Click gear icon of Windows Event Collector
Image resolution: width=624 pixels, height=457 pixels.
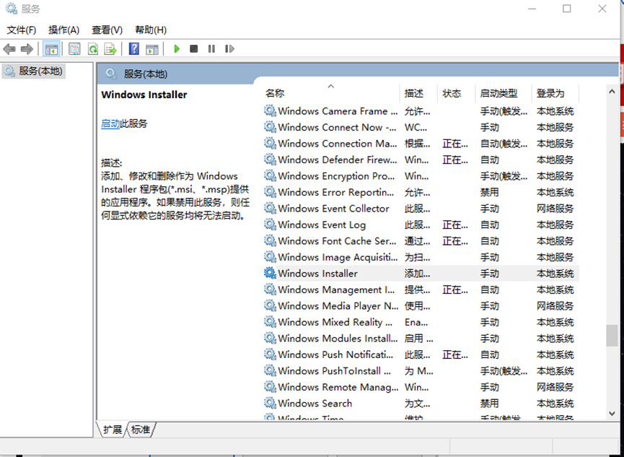(x=270, y=209)
